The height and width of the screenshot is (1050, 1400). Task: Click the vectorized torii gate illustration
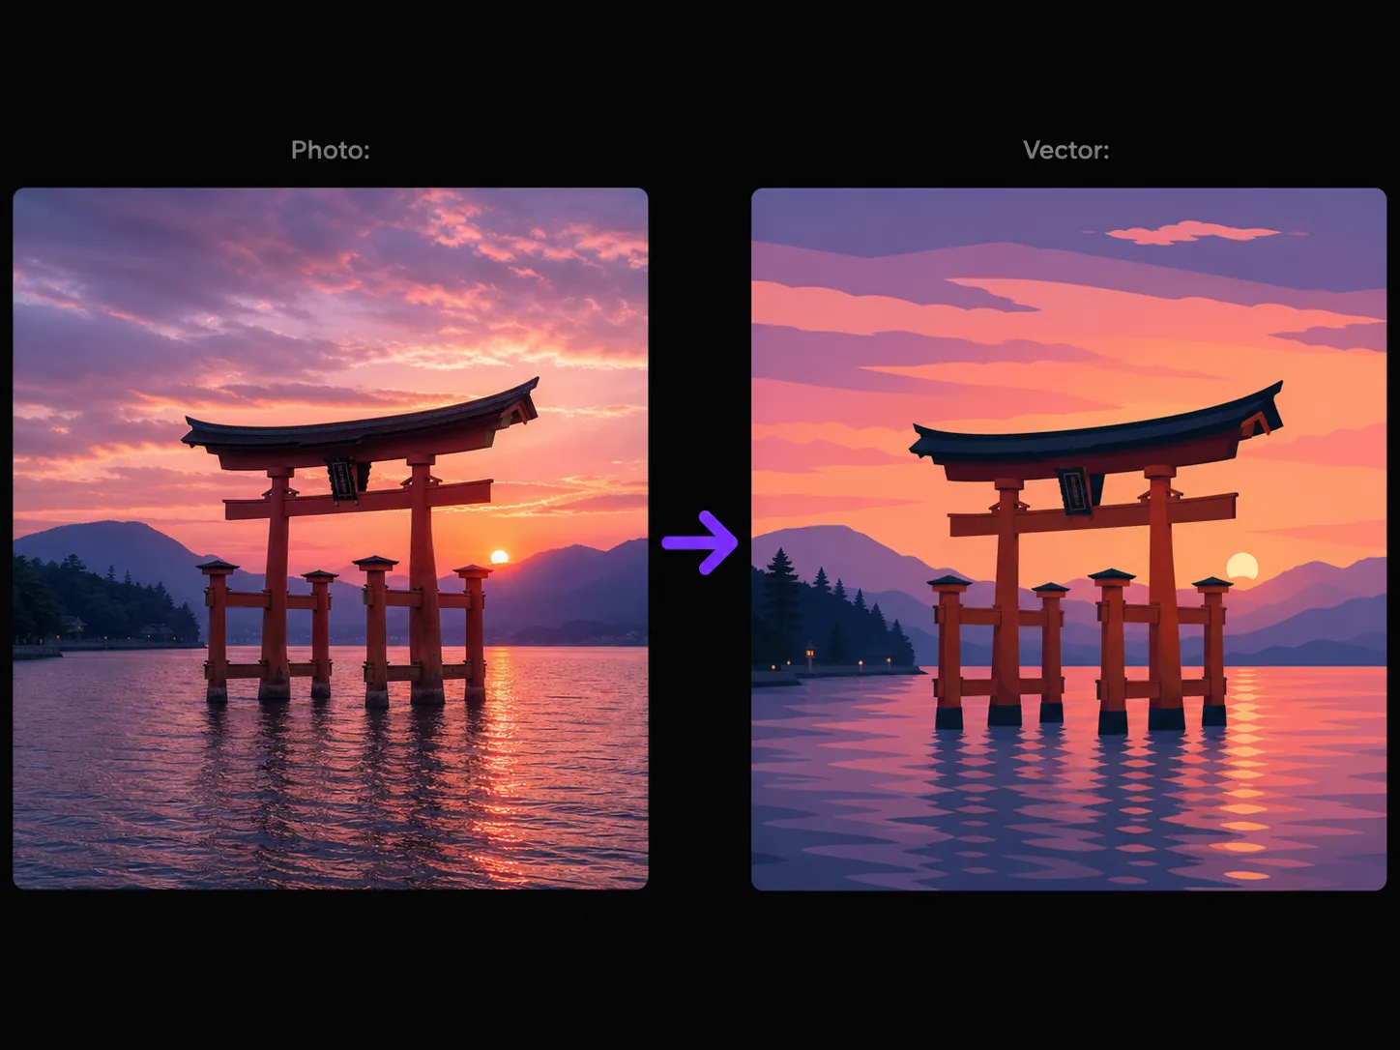coord(1068,539)
